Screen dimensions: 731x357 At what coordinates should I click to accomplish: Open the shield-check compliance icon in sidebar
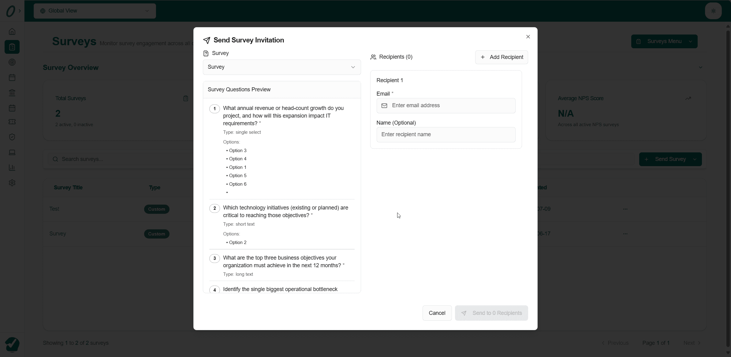coord(12,137)
